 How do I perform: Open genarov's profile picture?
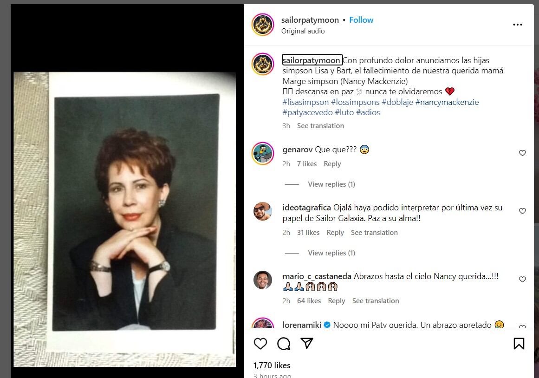262,153
